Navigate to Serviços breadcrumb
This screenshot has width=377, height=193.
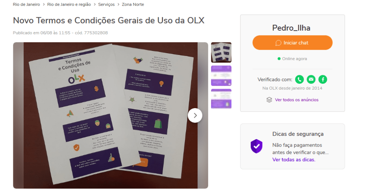(x=106, y=4)
